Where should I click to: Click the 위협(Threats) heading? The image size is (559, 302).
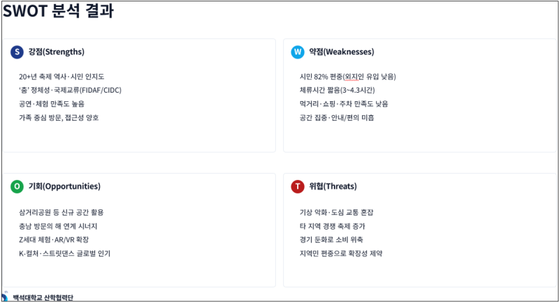333,186
